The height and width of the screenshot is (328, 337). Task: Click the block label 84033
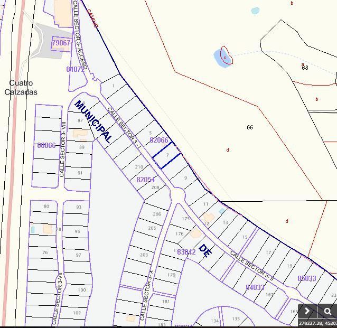[255, 287]
